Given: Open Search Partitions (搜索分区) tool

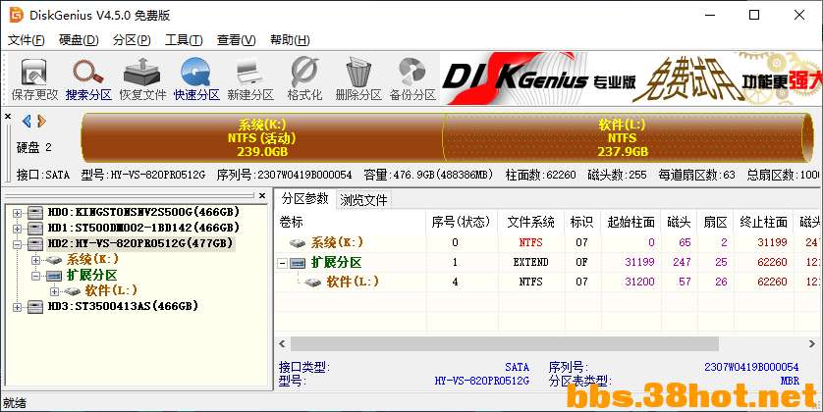Looking at the screenshot, I should [88, 79].
